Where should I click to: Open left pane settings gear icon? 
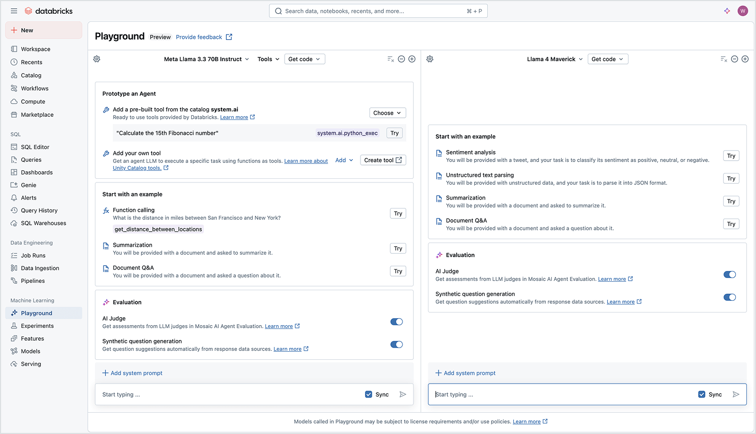point(97,59)
